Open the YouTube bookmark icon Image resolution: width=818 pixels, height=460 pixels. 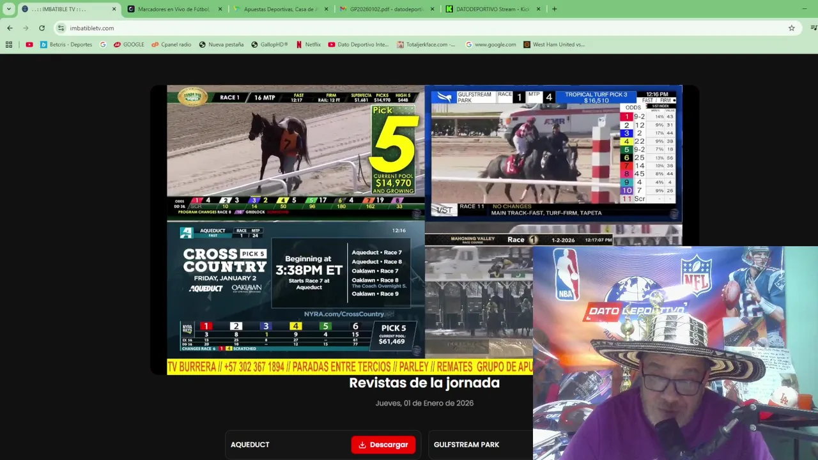[x=29, y=45]
